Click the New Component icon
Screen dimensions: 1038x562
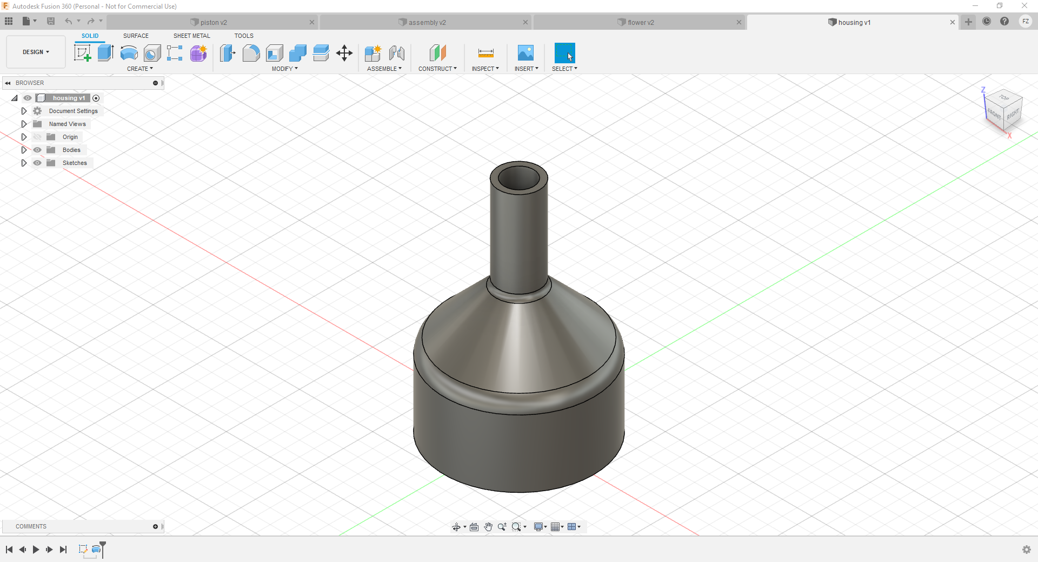(373, 53)
